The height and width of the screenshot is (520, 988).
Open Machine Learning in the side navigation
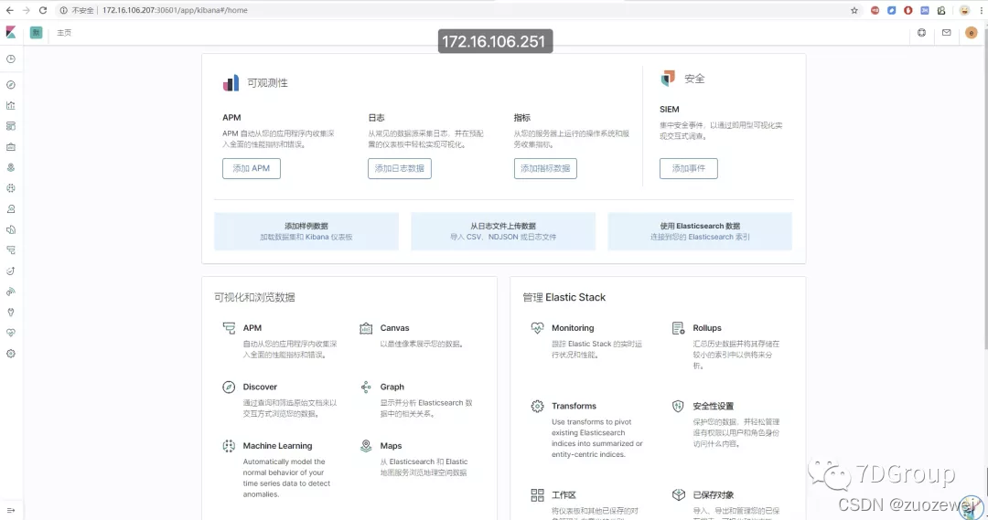click(11, 188)
